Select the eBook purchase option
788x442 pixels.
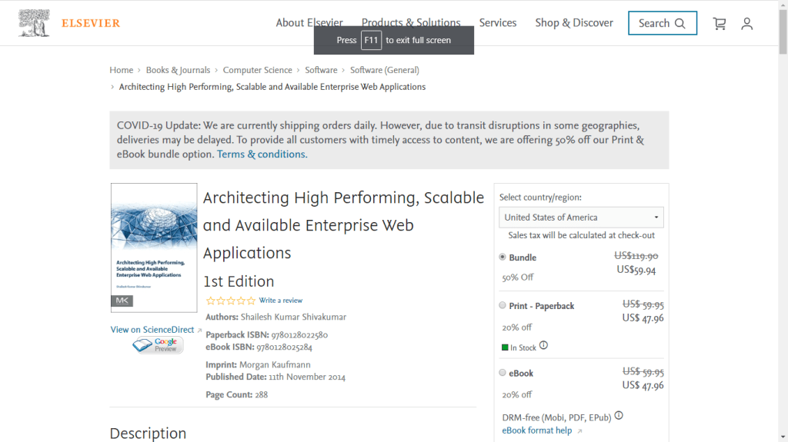tap(503, 373)
